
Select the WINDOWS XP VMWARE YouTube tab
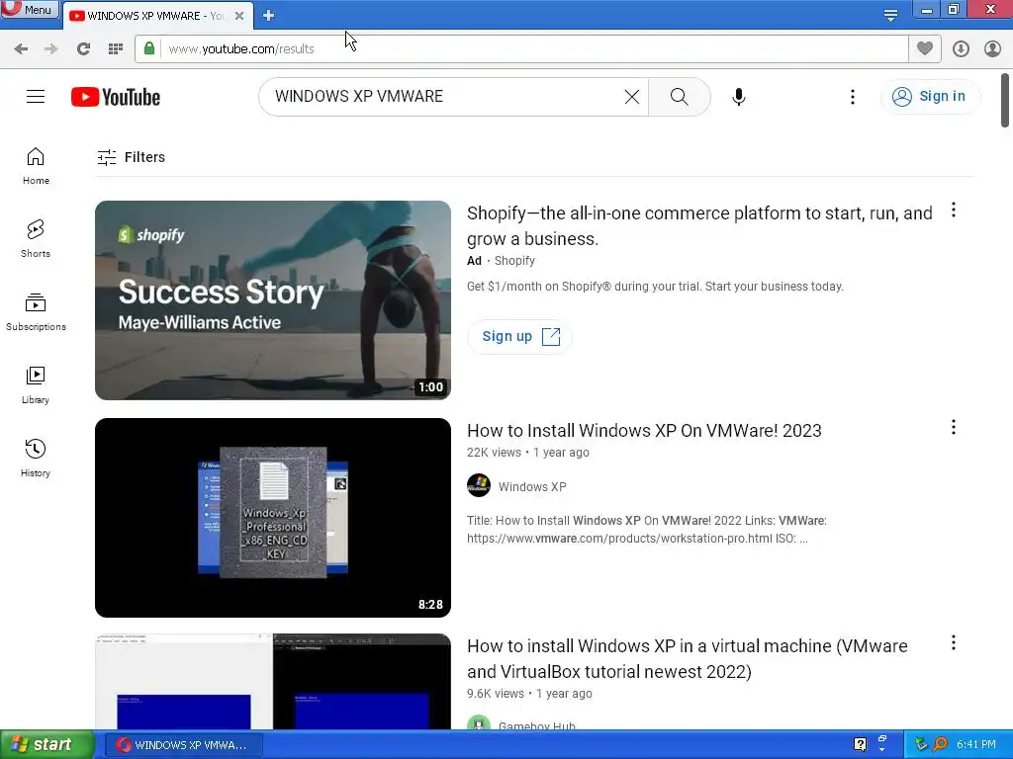pos(155,16)
